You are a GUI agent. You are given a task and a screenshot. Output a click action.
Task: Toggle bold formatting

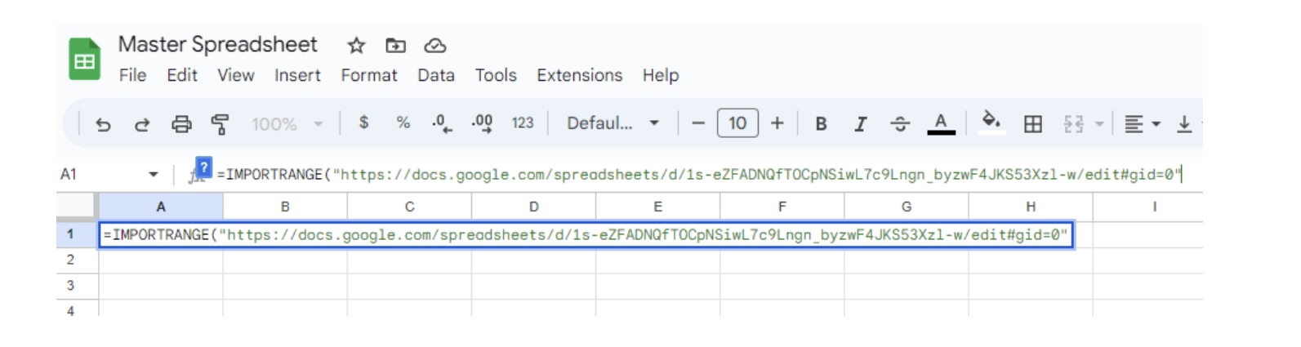[821, 124]
